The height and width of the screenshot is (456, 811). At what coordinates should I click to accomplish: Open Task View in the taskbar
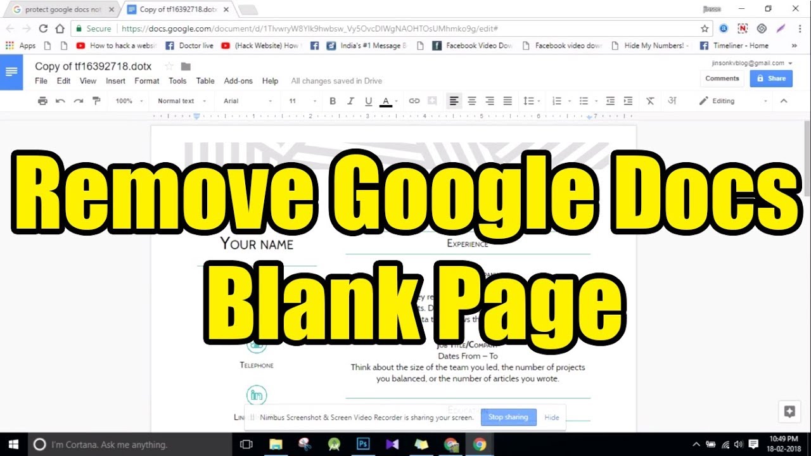pos(246,444)
